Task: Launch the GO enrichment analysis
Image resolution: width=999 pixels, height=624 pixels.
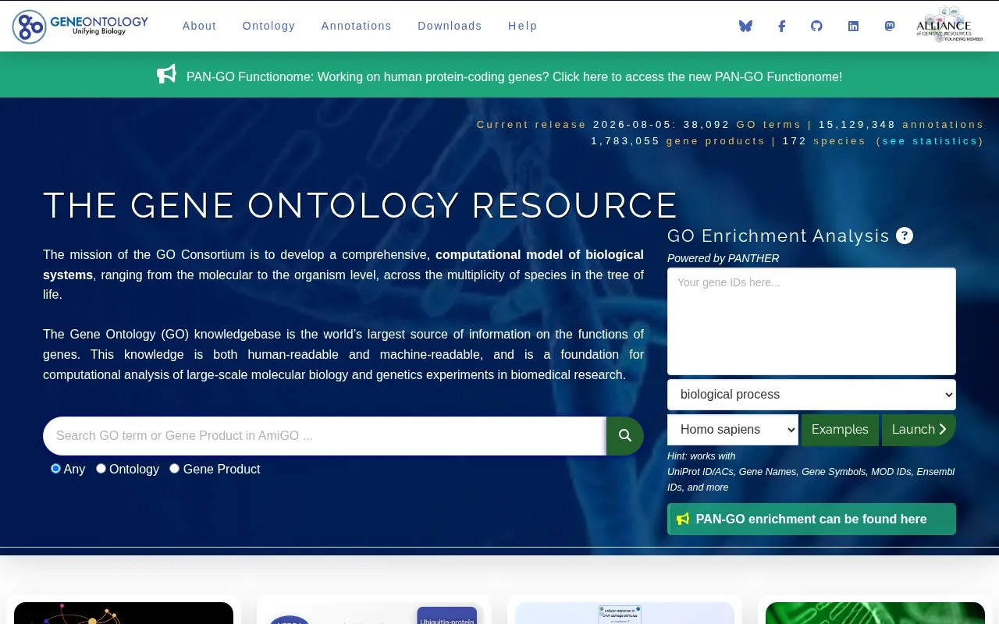Action: point(919,430)
